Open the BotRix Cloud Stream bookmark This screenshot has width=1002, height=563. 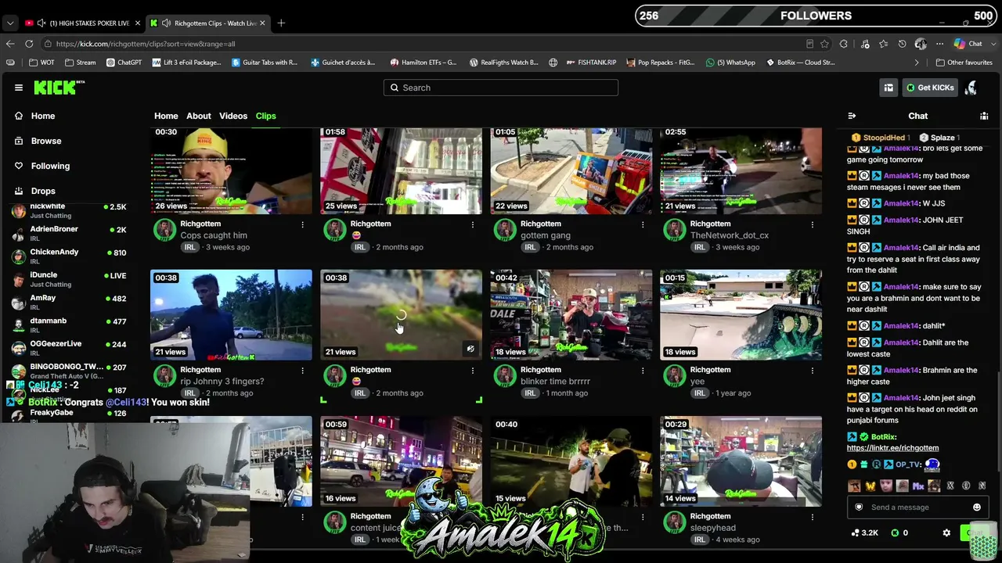click(801, 63)
